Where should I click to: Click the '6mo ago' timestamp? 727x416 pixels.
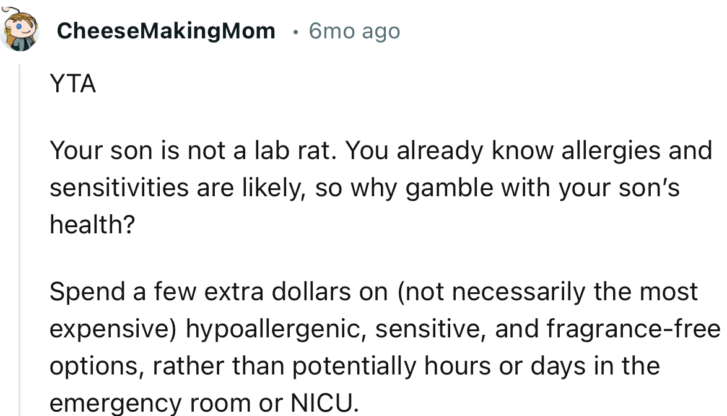click(x=354, y=30)
